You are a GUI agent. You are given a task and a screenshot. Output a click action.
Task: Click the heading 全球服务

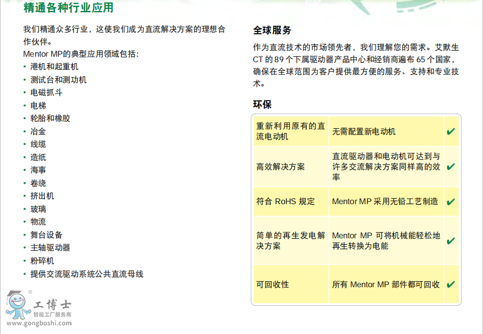tap(272, 30)
